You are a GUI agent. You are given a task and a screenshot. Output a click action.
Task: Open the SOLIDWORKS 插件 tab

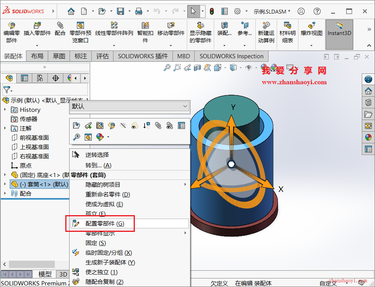[143, 56]
